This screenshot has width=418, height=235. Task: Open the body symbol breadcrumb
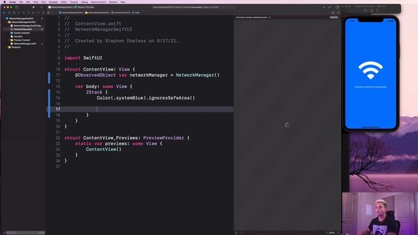click(136, 12)
